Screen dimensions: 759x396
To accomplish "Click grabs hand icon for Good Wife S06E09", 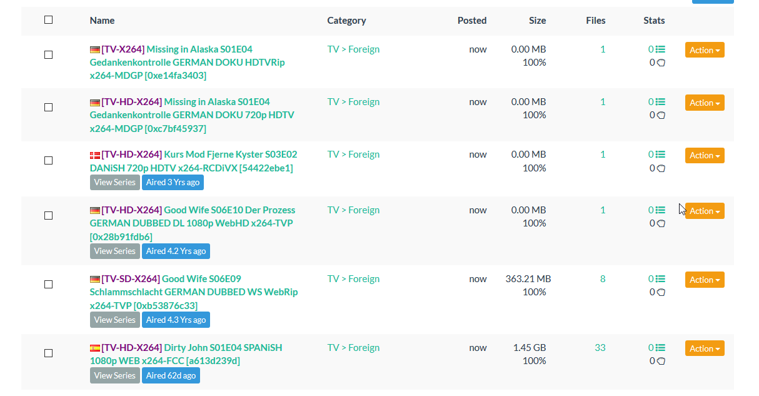I will coord(661,292).
